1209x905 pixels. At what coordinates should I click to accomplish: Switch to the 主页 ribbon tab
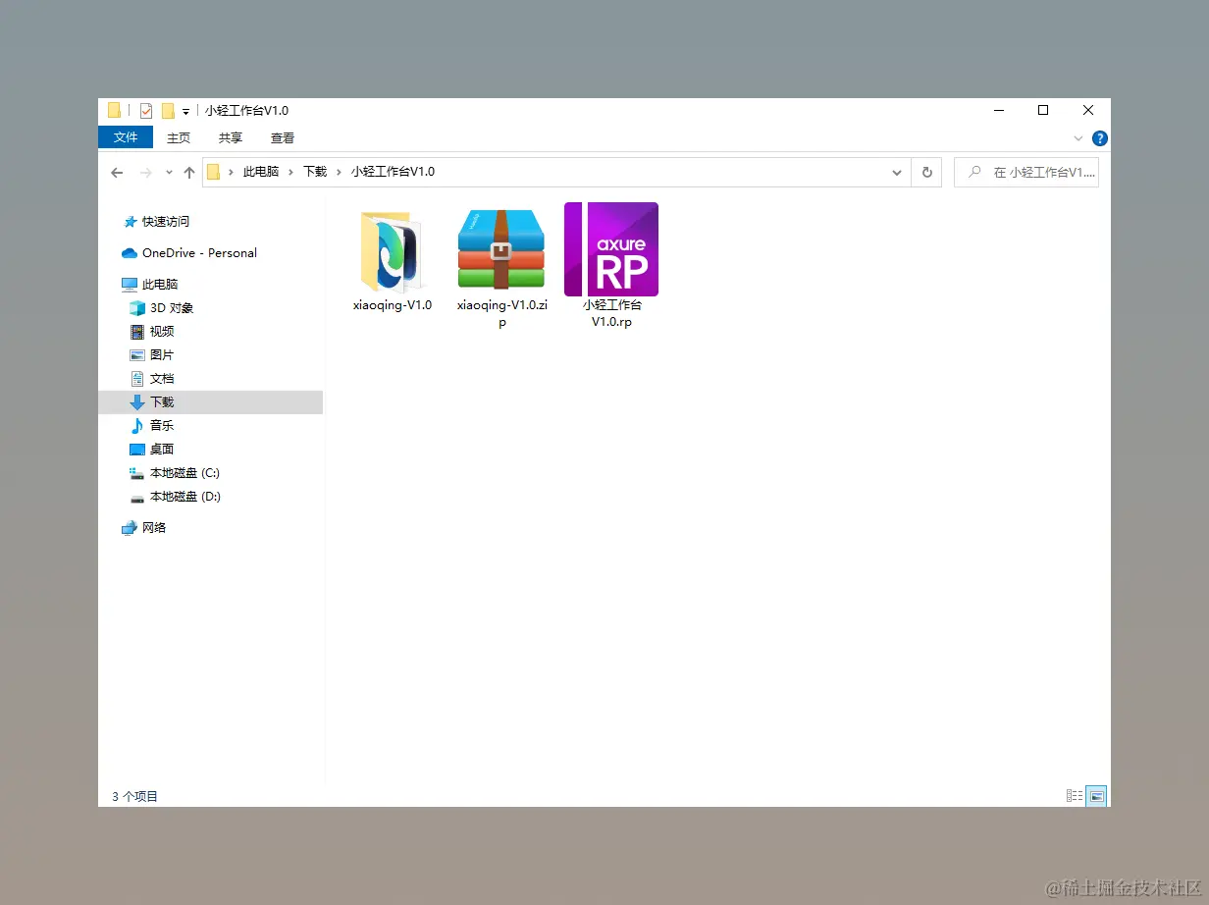(x=179, y=138)
